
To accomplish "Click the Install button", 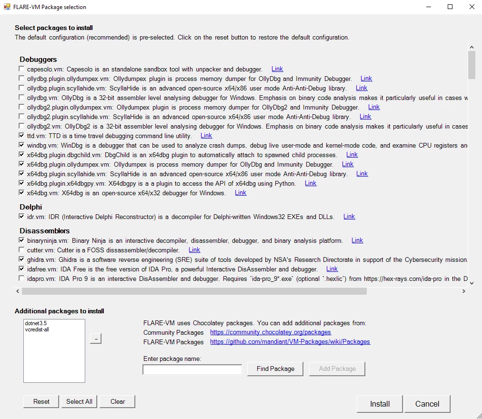I will tap(380, 404).
